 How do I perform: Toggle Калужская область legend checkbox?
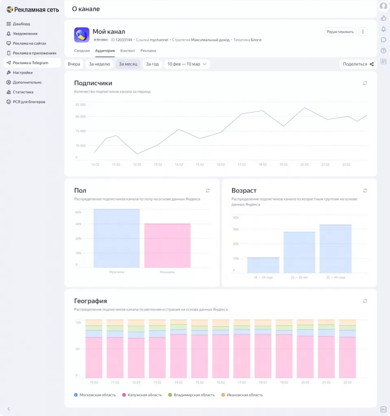coord(124,395)
